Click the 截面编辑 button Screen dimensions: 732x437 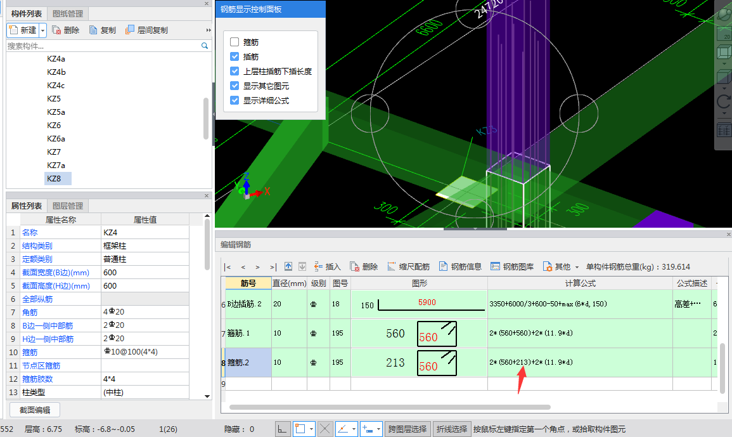35,410
